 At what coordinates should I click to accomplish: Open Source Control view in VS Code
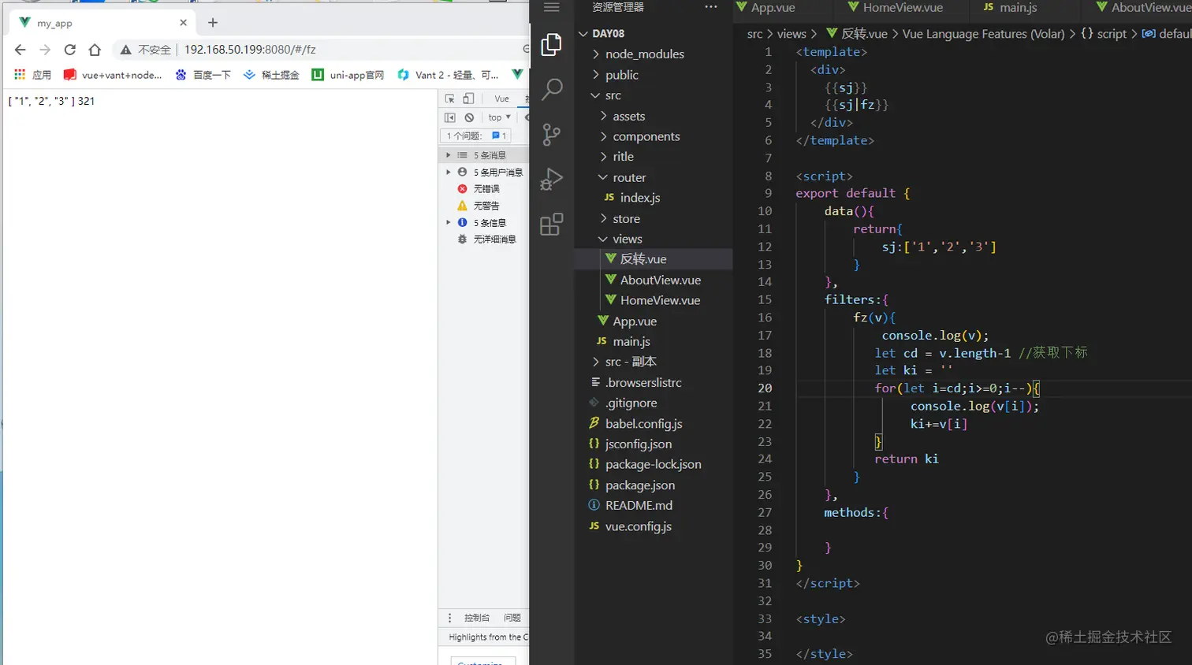tap(552, 135)
